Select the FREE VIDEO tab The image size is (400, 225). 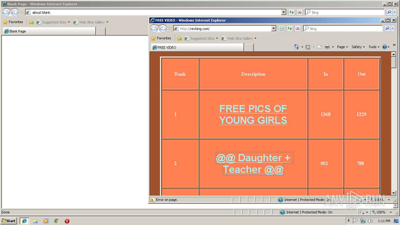pyautogui.click(x=197, y=47)
